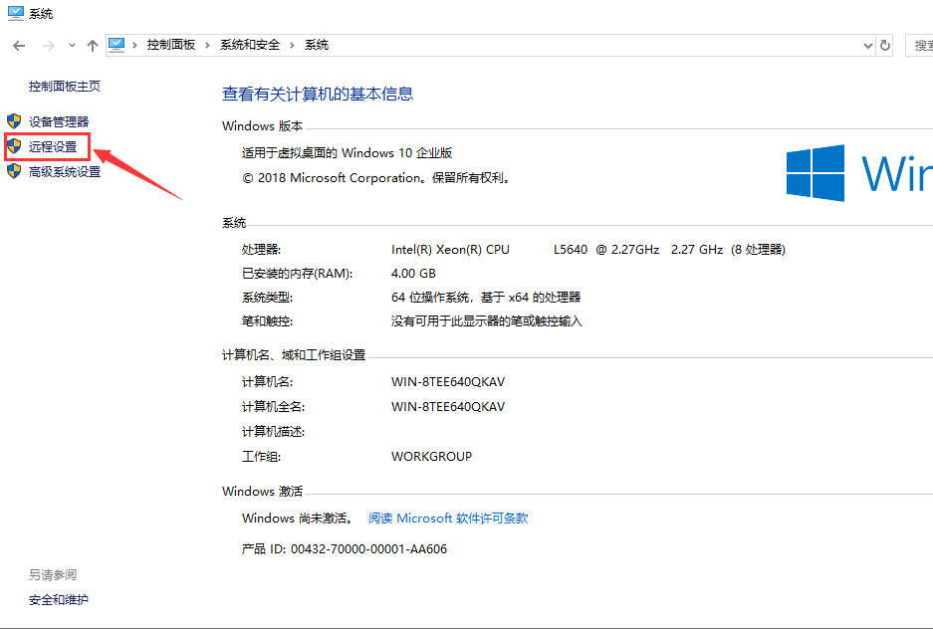Open the recent locations chevron beside navigation arrows
933x629 pixels.
coord(70,45)
